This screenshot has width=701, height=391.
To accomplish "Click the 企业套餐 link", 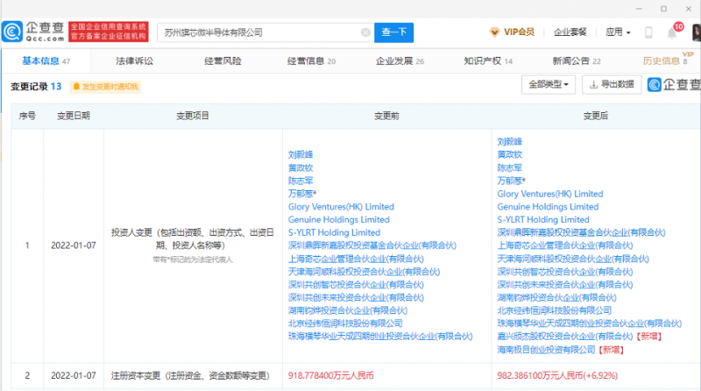I will pyautogui.click(x=570, y=32).
